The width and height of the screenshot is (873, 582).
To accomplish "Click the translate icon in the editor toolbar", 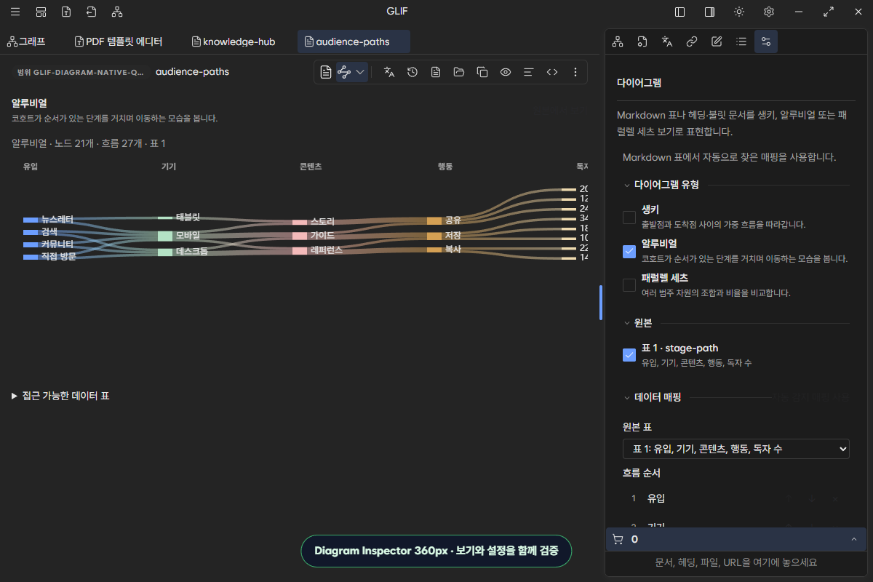I will pyautogui.click(x=389, y=72).
